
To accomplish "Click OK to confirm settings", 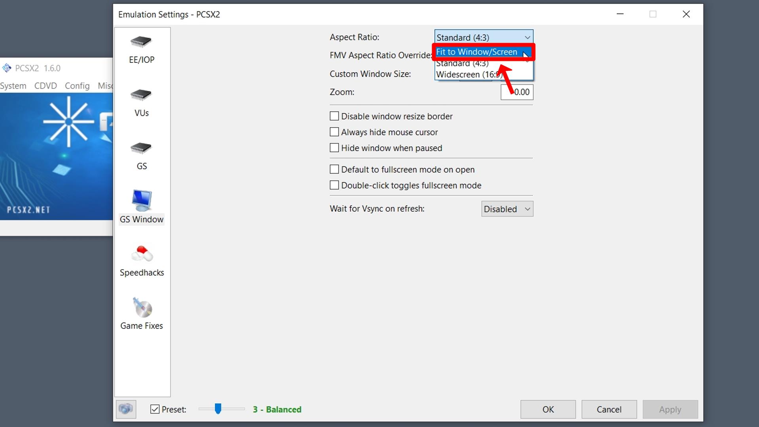I will pyautogui.click(x=548, y=409).
